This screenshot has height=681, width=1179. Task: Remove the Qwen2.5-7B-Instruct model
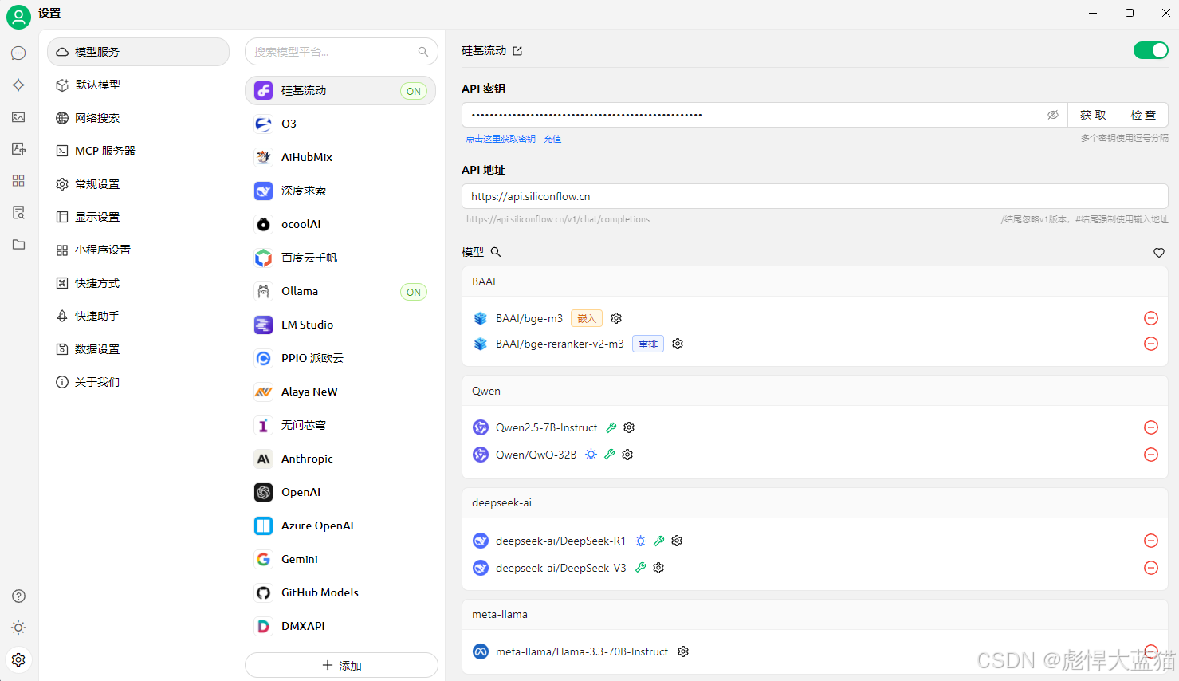1151,427
